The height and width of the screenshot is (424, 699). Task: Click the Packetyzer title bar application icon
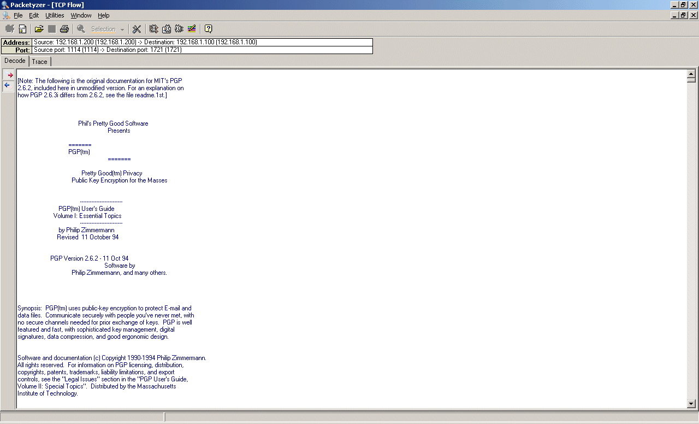(x=5, y=5)
